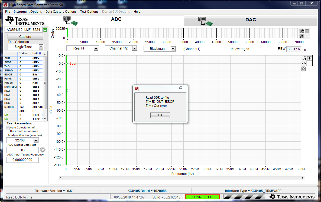Open the Real FFT display type dropdown
321x202 pixels.
[x=96, y=48]
